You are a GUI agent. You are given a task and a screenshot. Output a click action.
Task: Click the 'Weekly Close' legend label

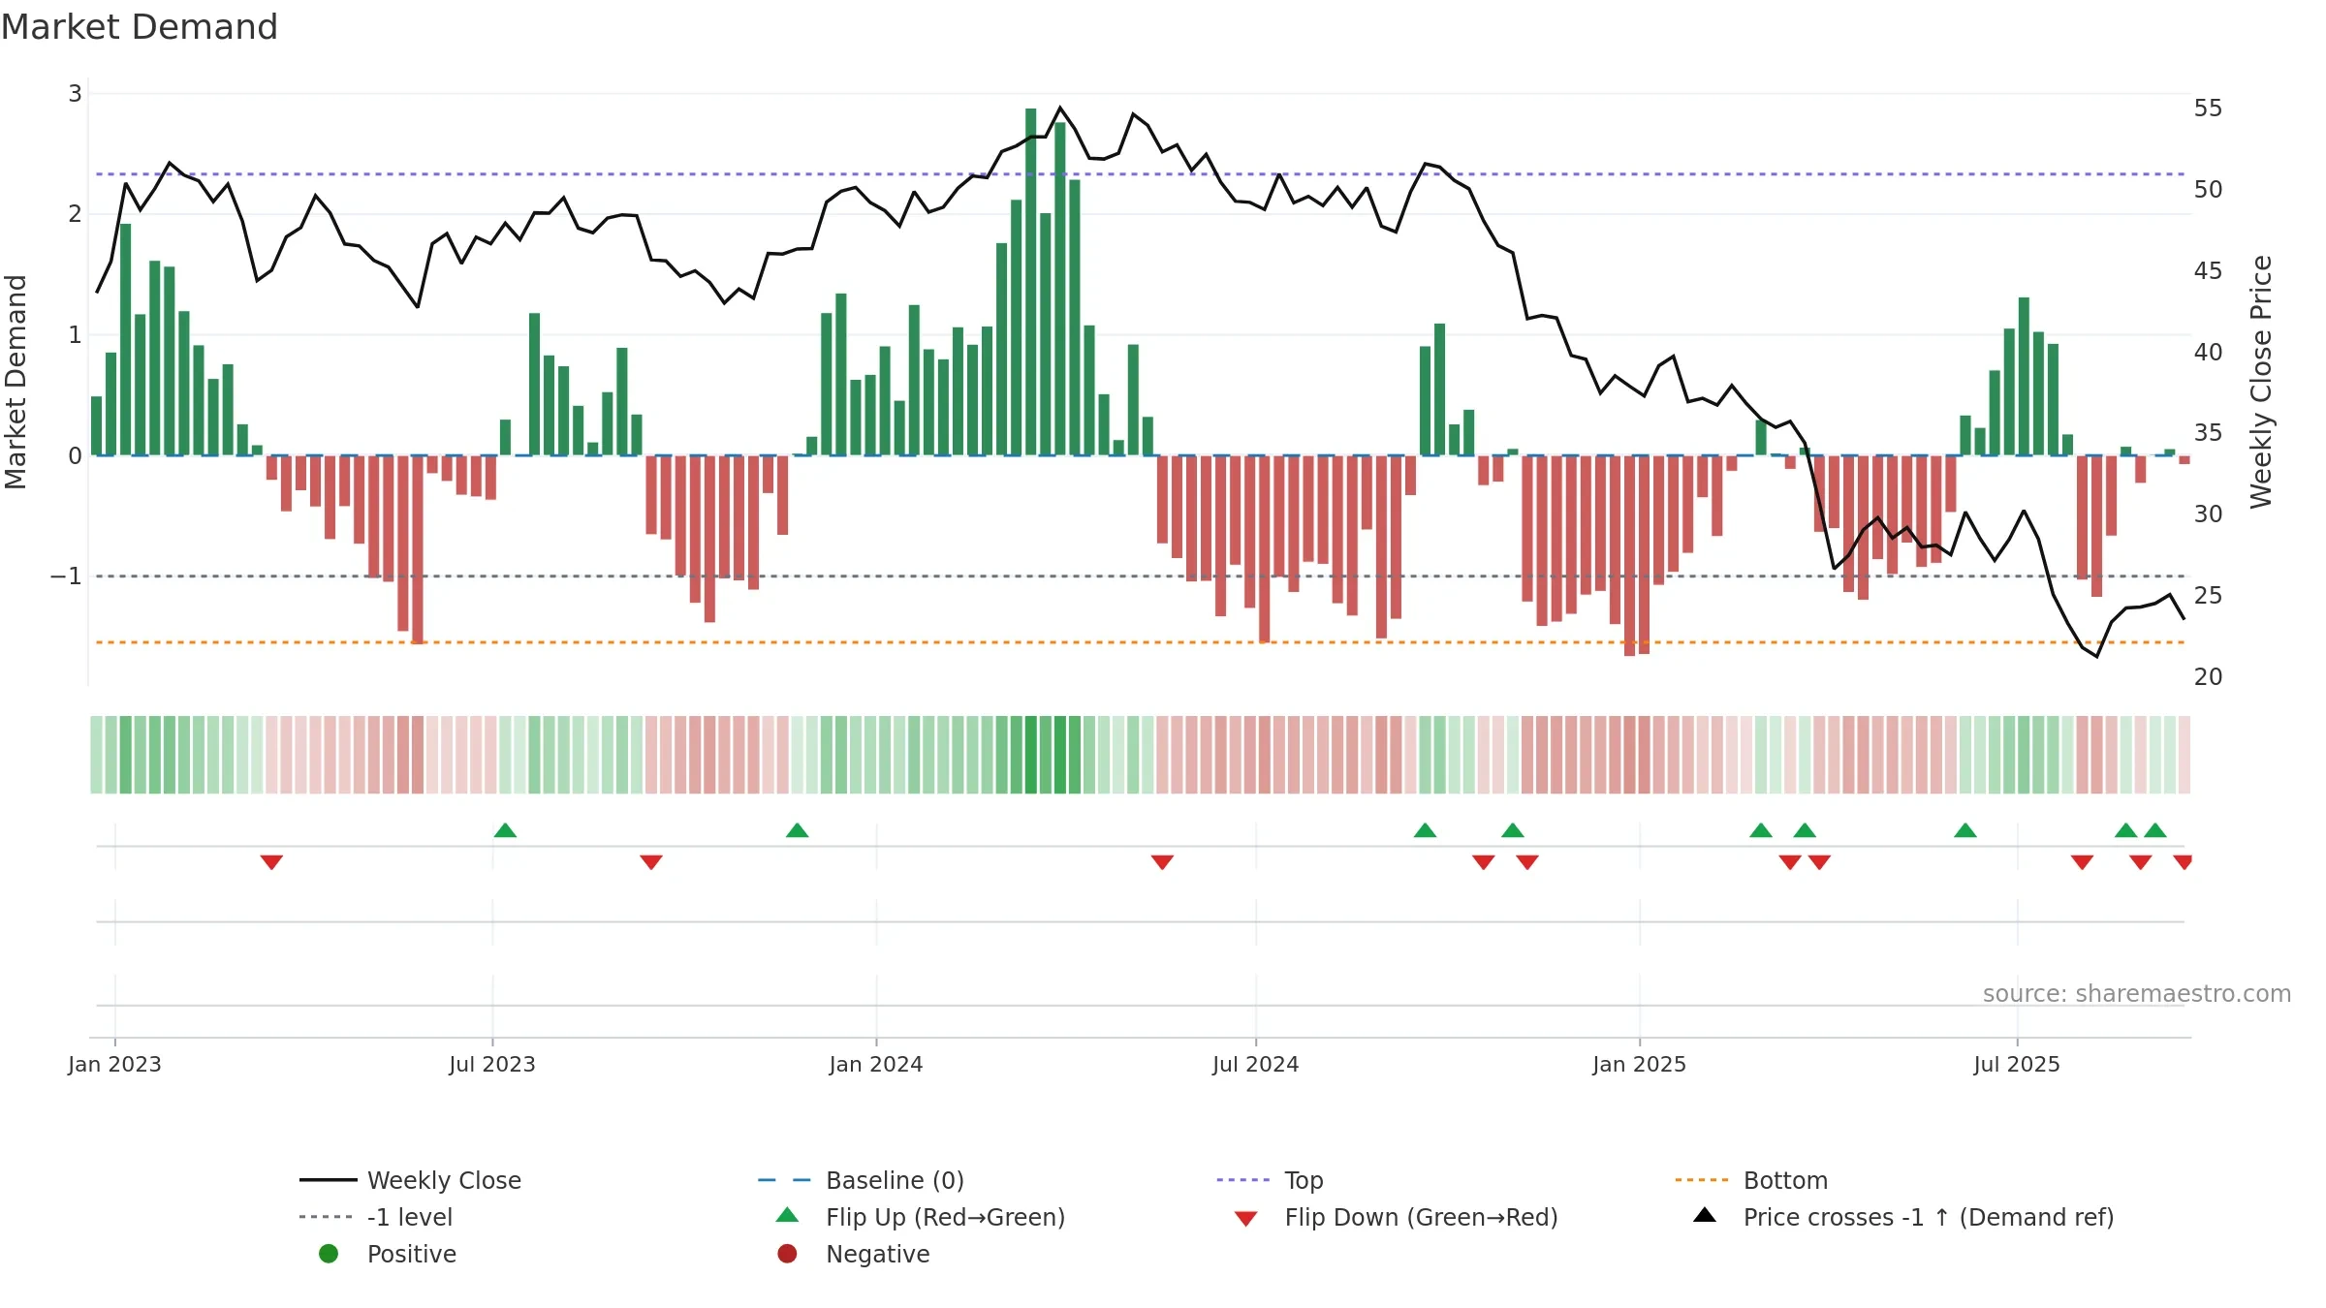pos(444,1180)
